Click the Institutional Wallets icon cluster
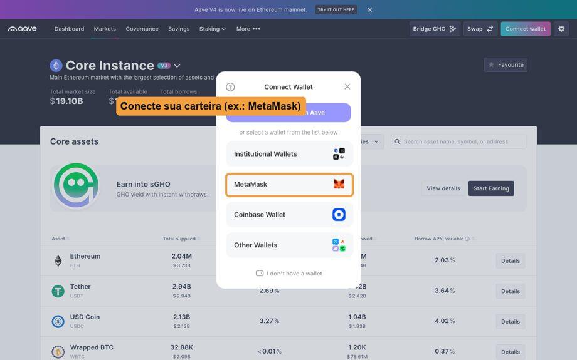 point(339,153)
